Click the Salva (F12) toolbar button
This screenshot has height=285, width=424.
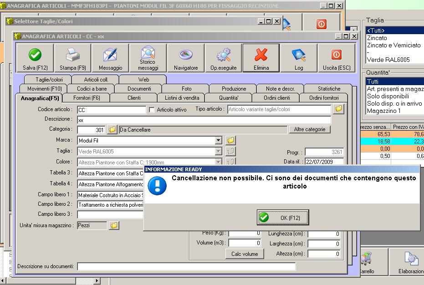(x=35, y=58)
